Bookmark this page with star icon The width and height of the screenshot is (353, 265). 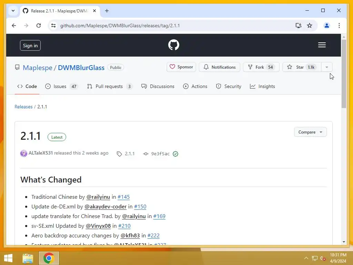pos(310,26)
